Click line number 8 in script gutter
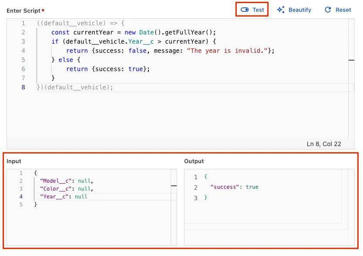 click(x=23, y=87)
